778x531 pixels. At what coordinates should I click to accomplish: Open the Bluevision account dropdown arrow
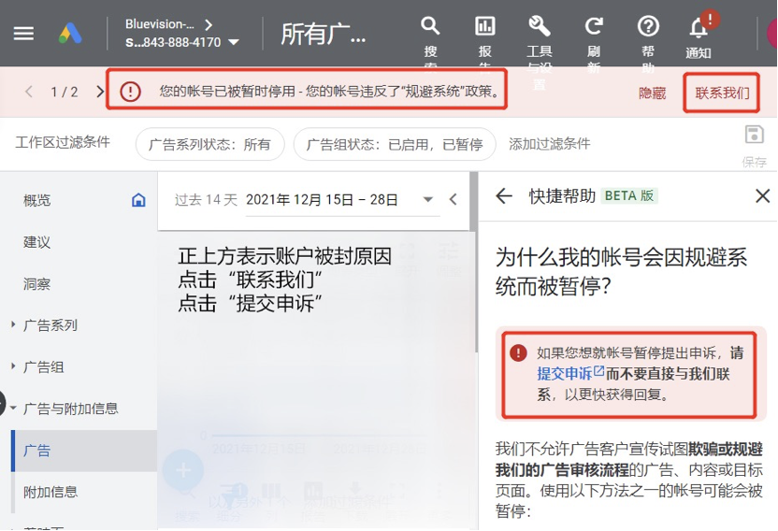pyautogui.click(x=233, y=43)
